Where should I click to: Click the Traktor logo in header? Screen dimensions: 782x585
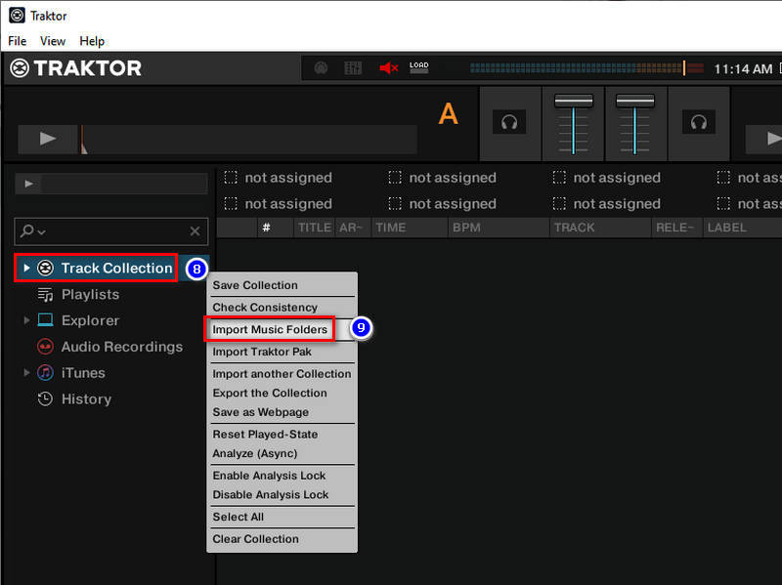(x=76, y=68)
